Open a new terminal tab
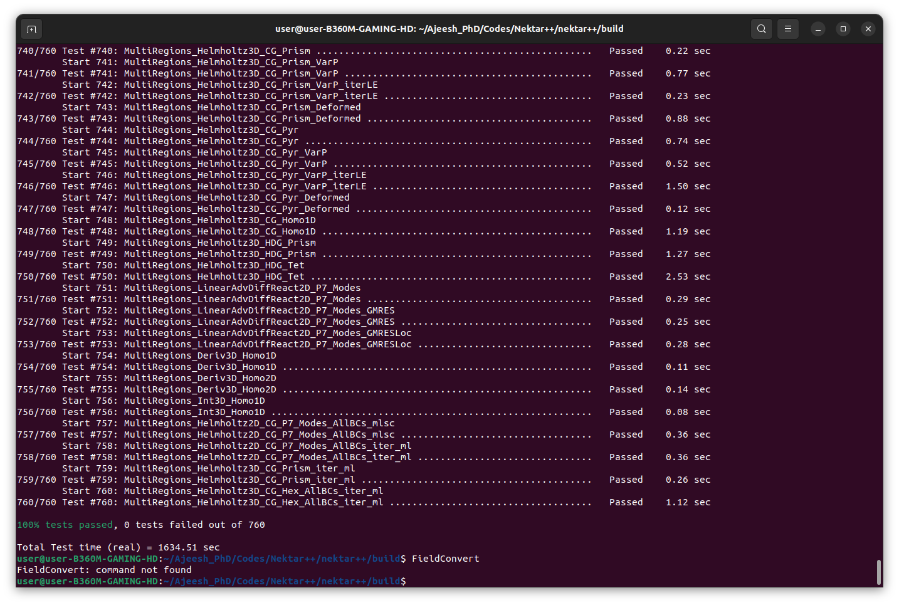 pyautogui.click(x=31, y=29)
